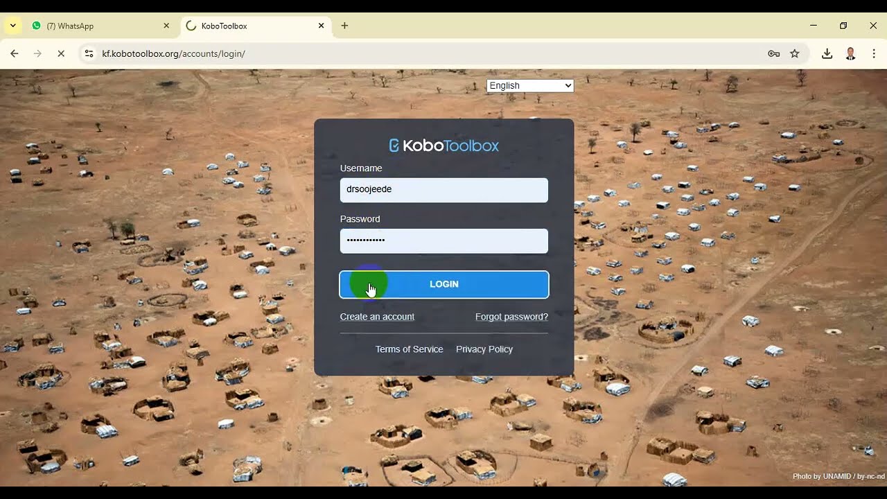Restore down the browser window
The height and width of the screenshot is (499, 887).
tap(843, 26)
